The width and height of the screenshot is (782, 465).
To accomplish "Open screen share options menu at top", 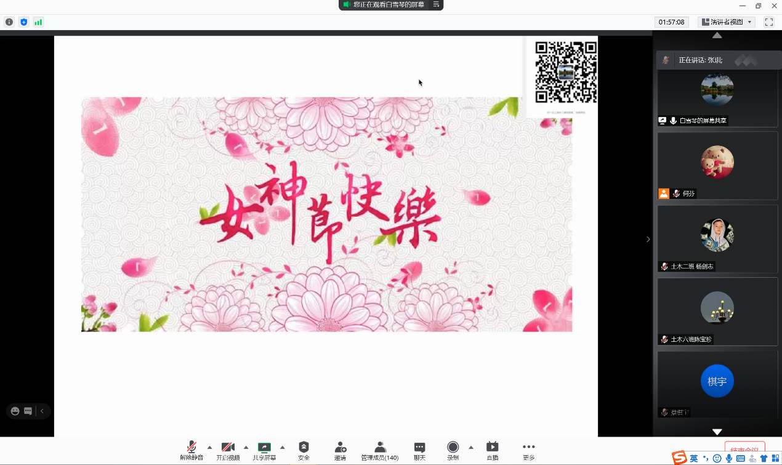I will (436, 5).
